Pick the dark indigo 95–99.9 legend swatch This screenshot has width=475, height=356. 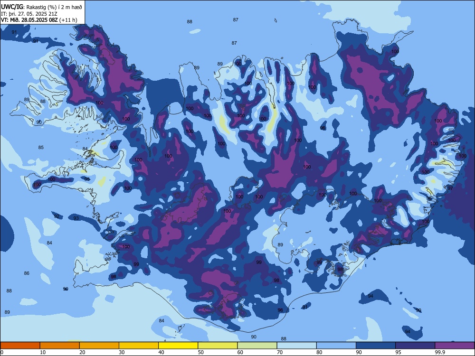[415, 346]
